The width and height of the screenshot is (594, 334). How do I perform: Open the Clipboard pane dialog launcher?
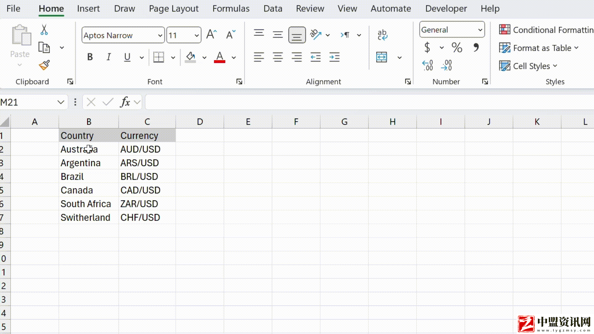[x=70, y=81]
